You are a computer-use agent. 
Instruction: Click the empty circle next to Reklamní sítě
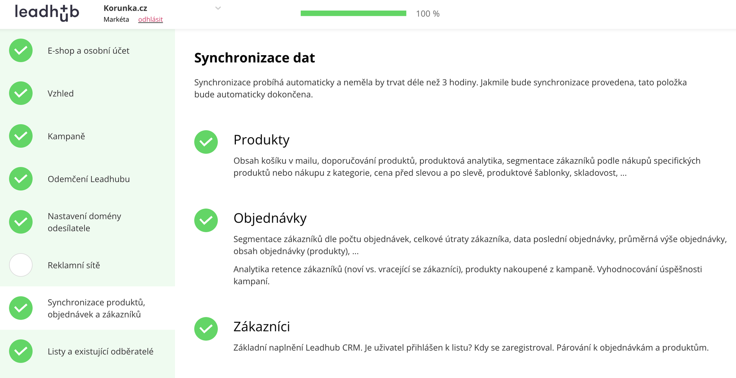click(21, 265)
